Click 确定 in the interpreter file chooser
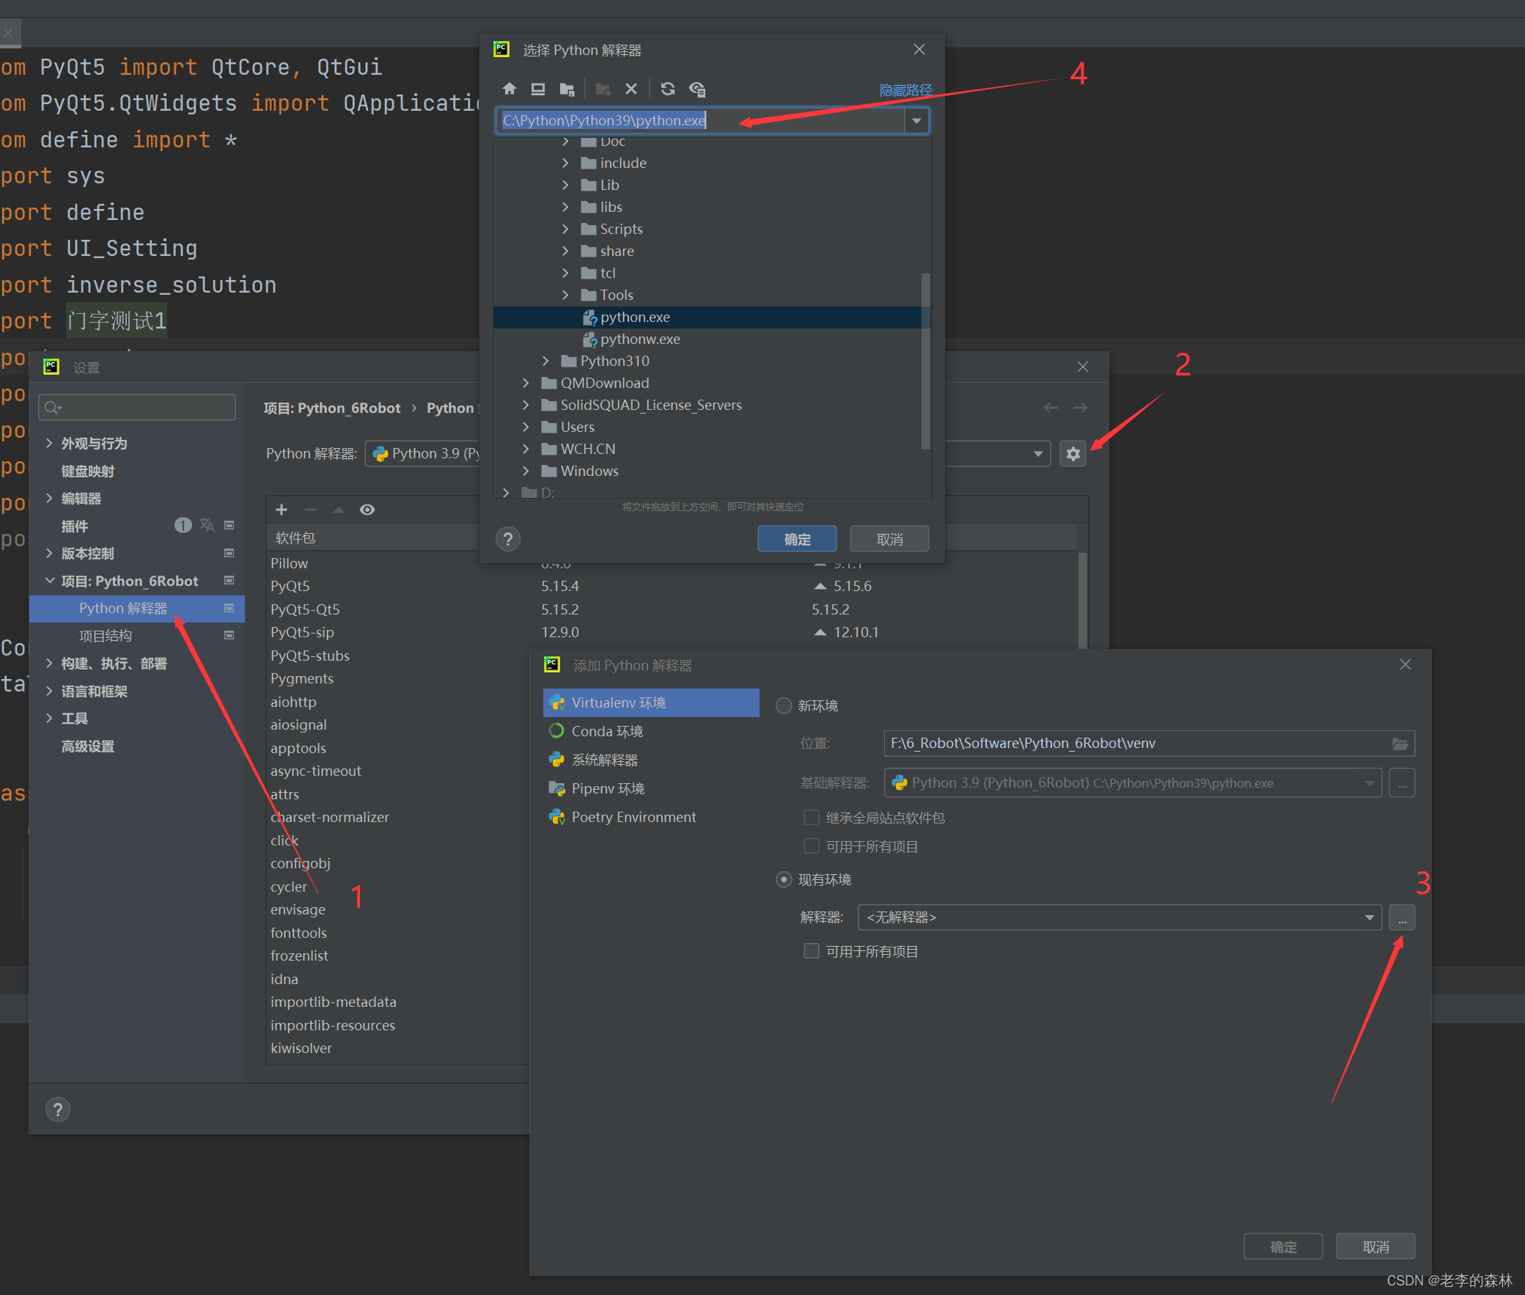 (x=796, y=539)
